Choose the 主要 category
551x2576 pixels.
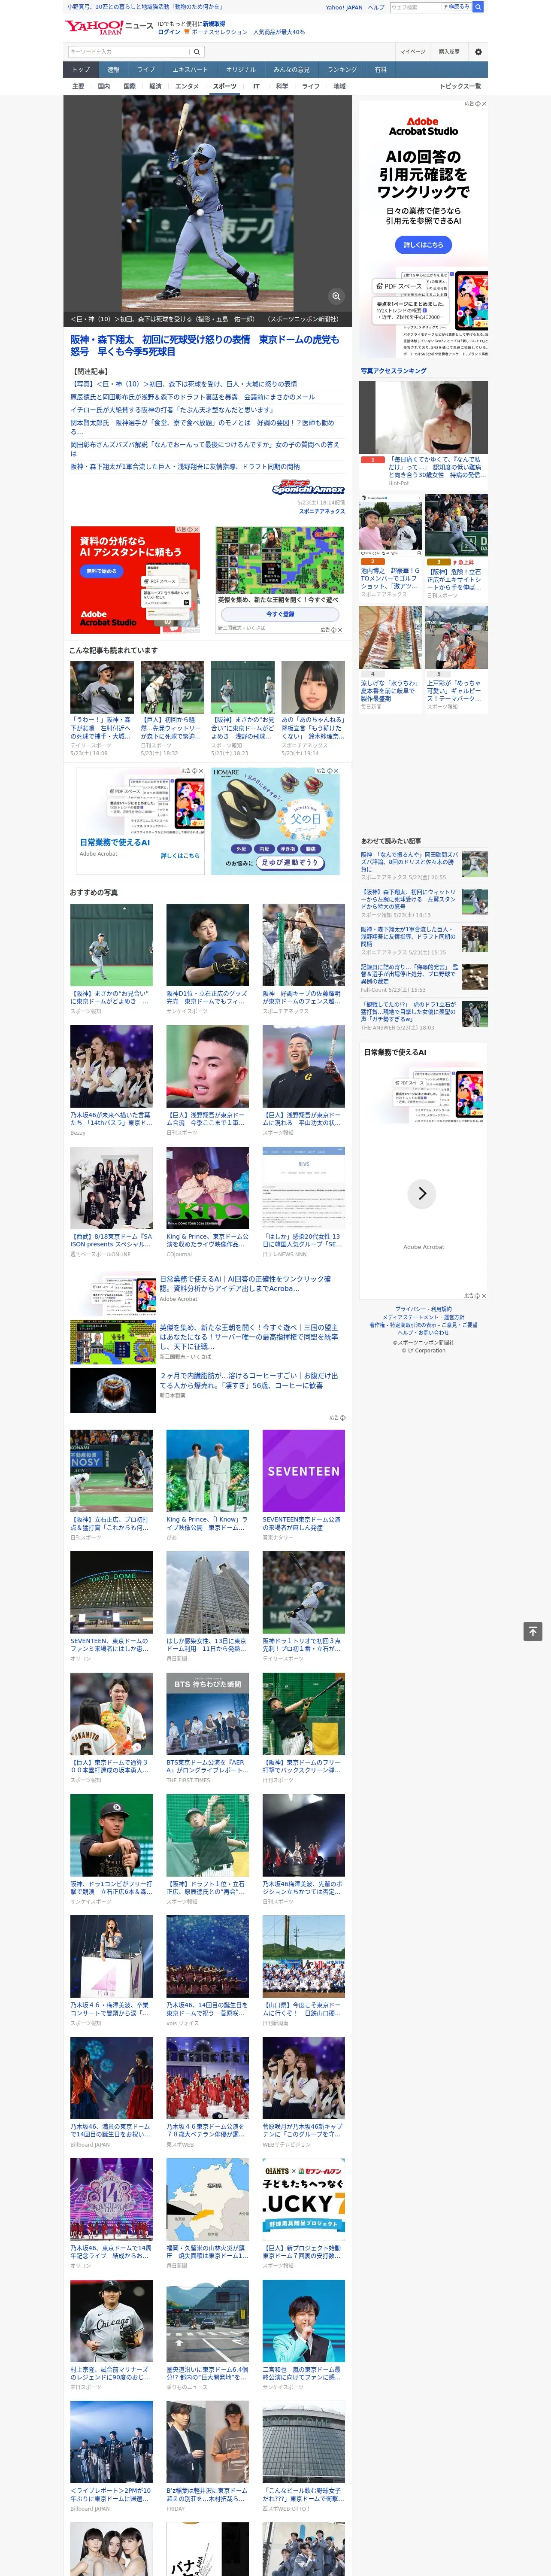[78, 87]
